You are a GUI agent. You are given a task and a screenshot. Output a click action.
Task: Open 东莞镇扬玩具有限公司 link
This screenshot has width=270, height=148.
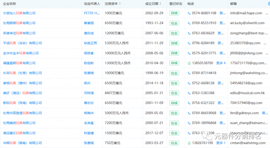pyautogui.click(x=19, y=123)
